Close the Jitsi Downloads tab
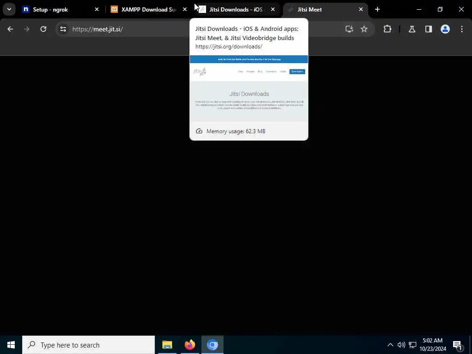Image resolution: width=472 pixels, height=354 pixels. pyautogui.click(x=273, y=9)
